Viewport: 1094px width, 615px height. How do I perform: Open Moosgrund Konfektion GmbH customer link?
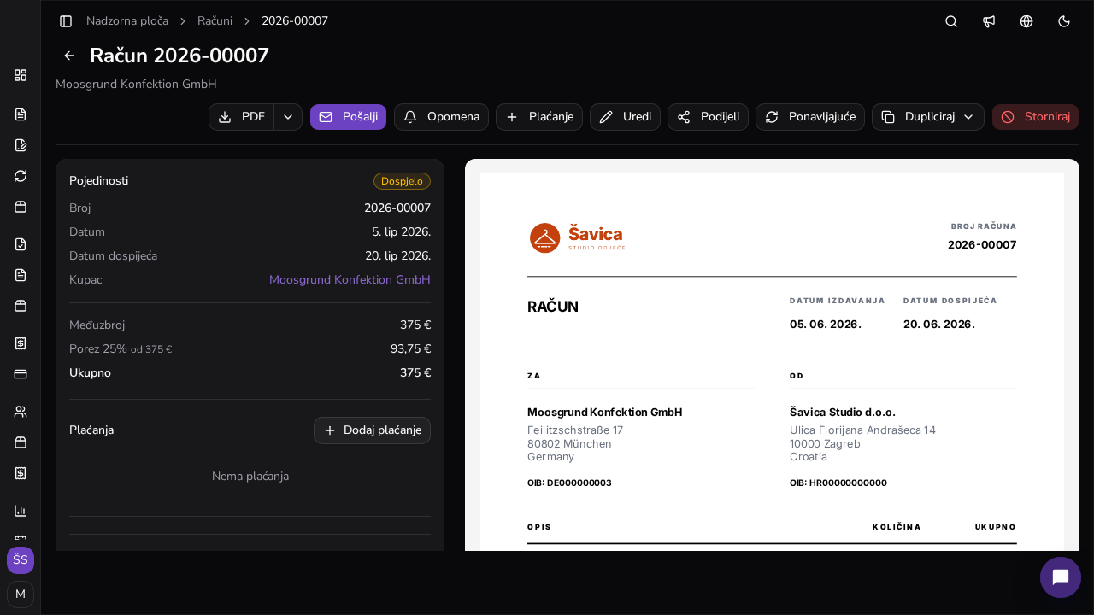[x=350, y=279]
